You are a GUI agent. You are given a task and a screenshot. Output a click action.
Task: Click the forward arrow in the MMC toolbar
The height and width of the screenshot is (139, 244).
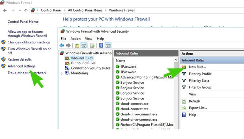68,45
